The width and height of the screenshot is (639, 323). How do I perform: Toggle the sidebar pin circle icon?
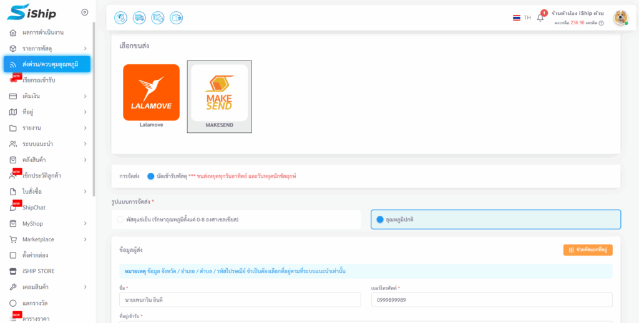pyautogui.click(x=85, y=12)
